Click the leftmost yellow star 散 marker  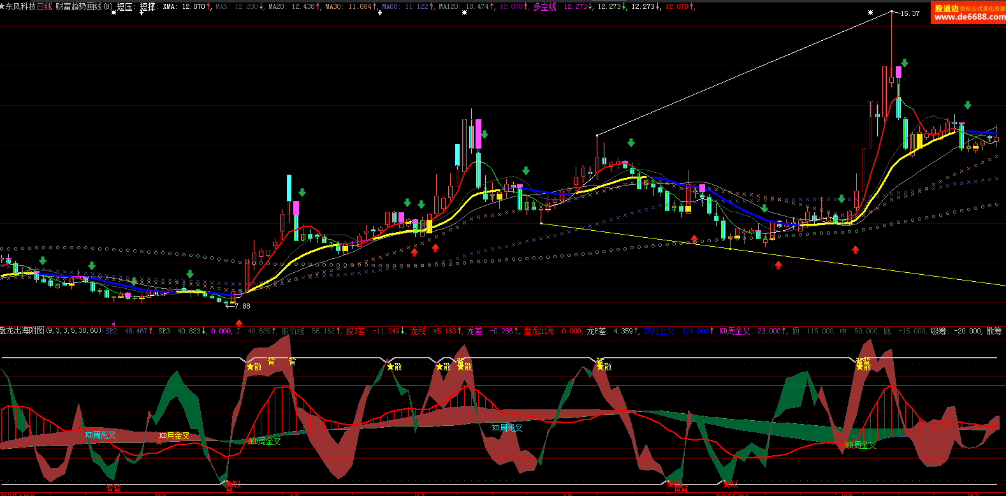(254, 367)
